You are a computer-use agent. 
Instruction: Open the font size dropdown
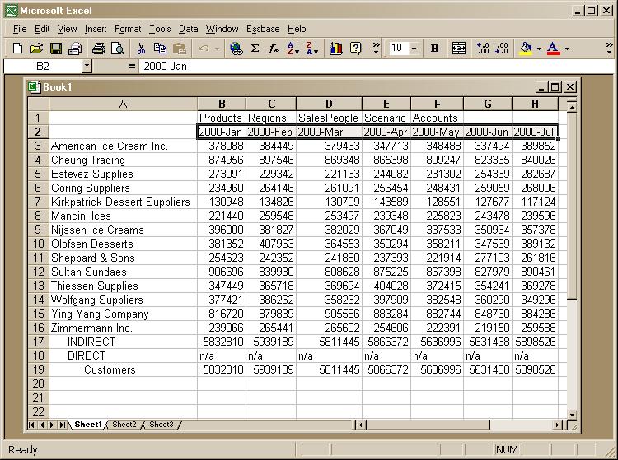pos(414,49)
